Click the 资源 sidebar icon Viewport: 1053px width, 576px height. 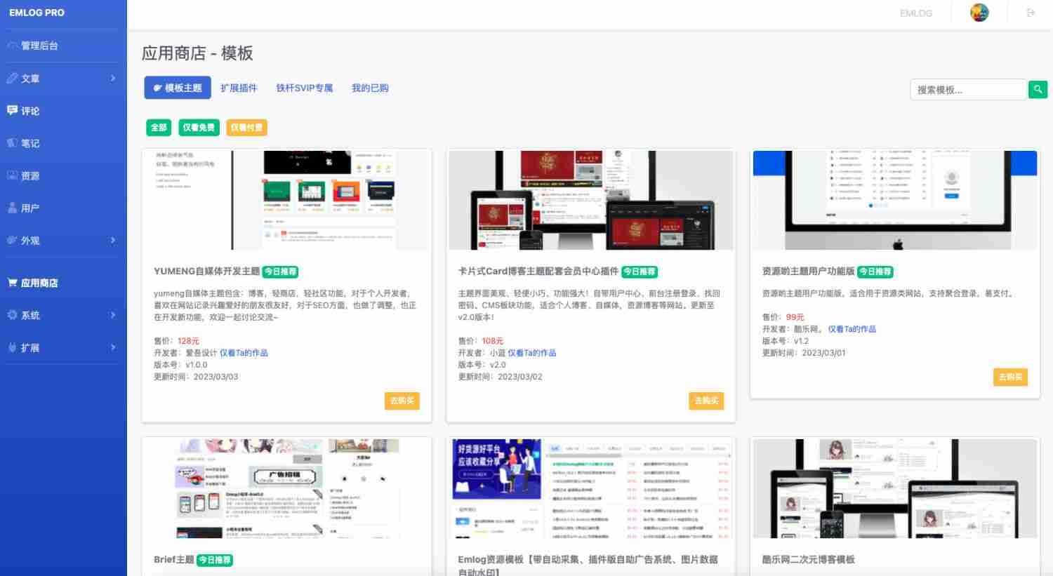[12, 175]
